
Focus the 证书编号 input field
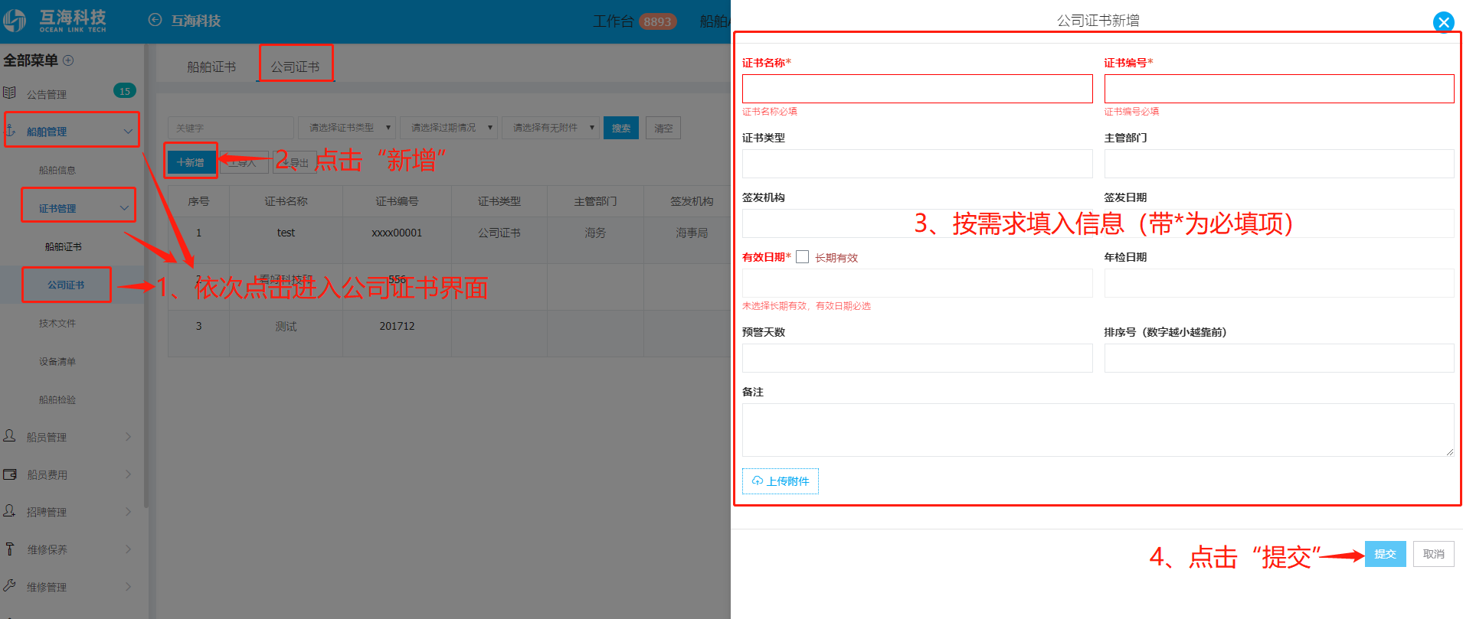tap(1279, 89)
